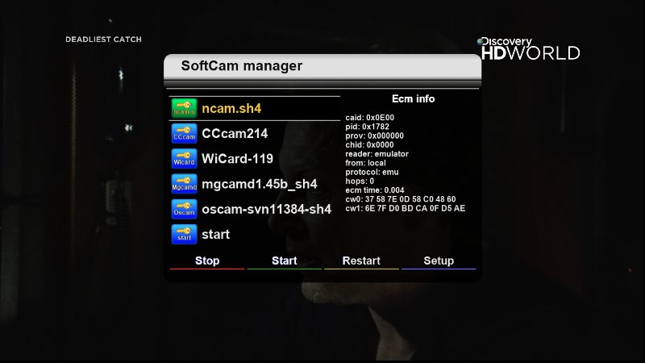Viewport: 645px width, 363px height.
Task: Click the green ncam key icon
Action: click(x=184, y=108)
